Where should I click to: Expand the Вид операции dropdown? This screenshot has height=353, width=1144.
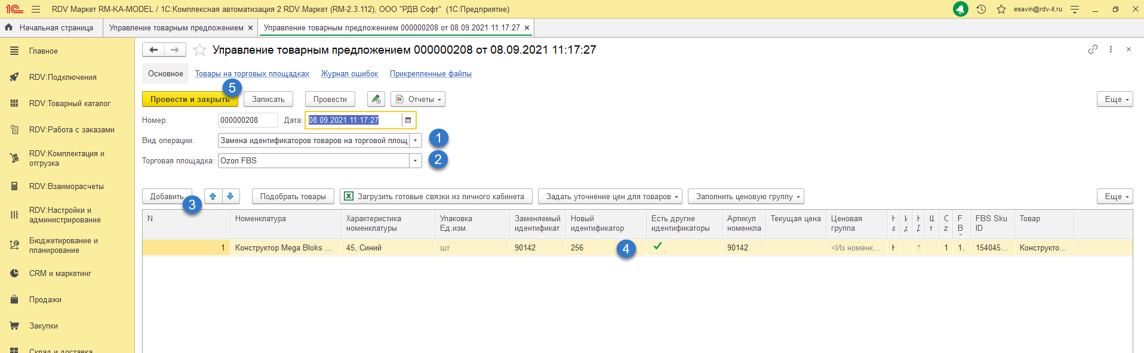[x=416, y=141]
